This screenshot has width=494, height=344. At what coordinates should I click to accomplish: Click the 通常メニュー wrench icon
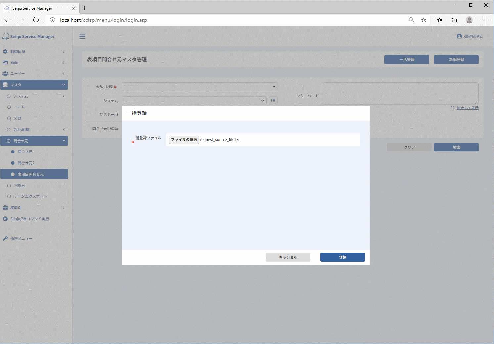tap(5, 239)
